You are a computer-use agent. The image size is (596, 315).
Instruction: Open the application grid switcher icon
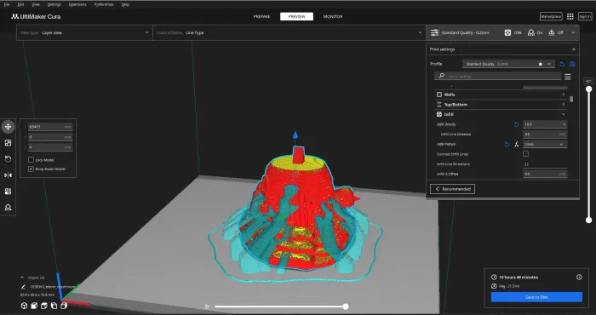coord(570,16)
